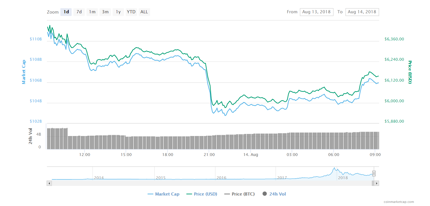Click the 24h Vol circle legend icon
The image size is (430, 206).
(265, 194)
